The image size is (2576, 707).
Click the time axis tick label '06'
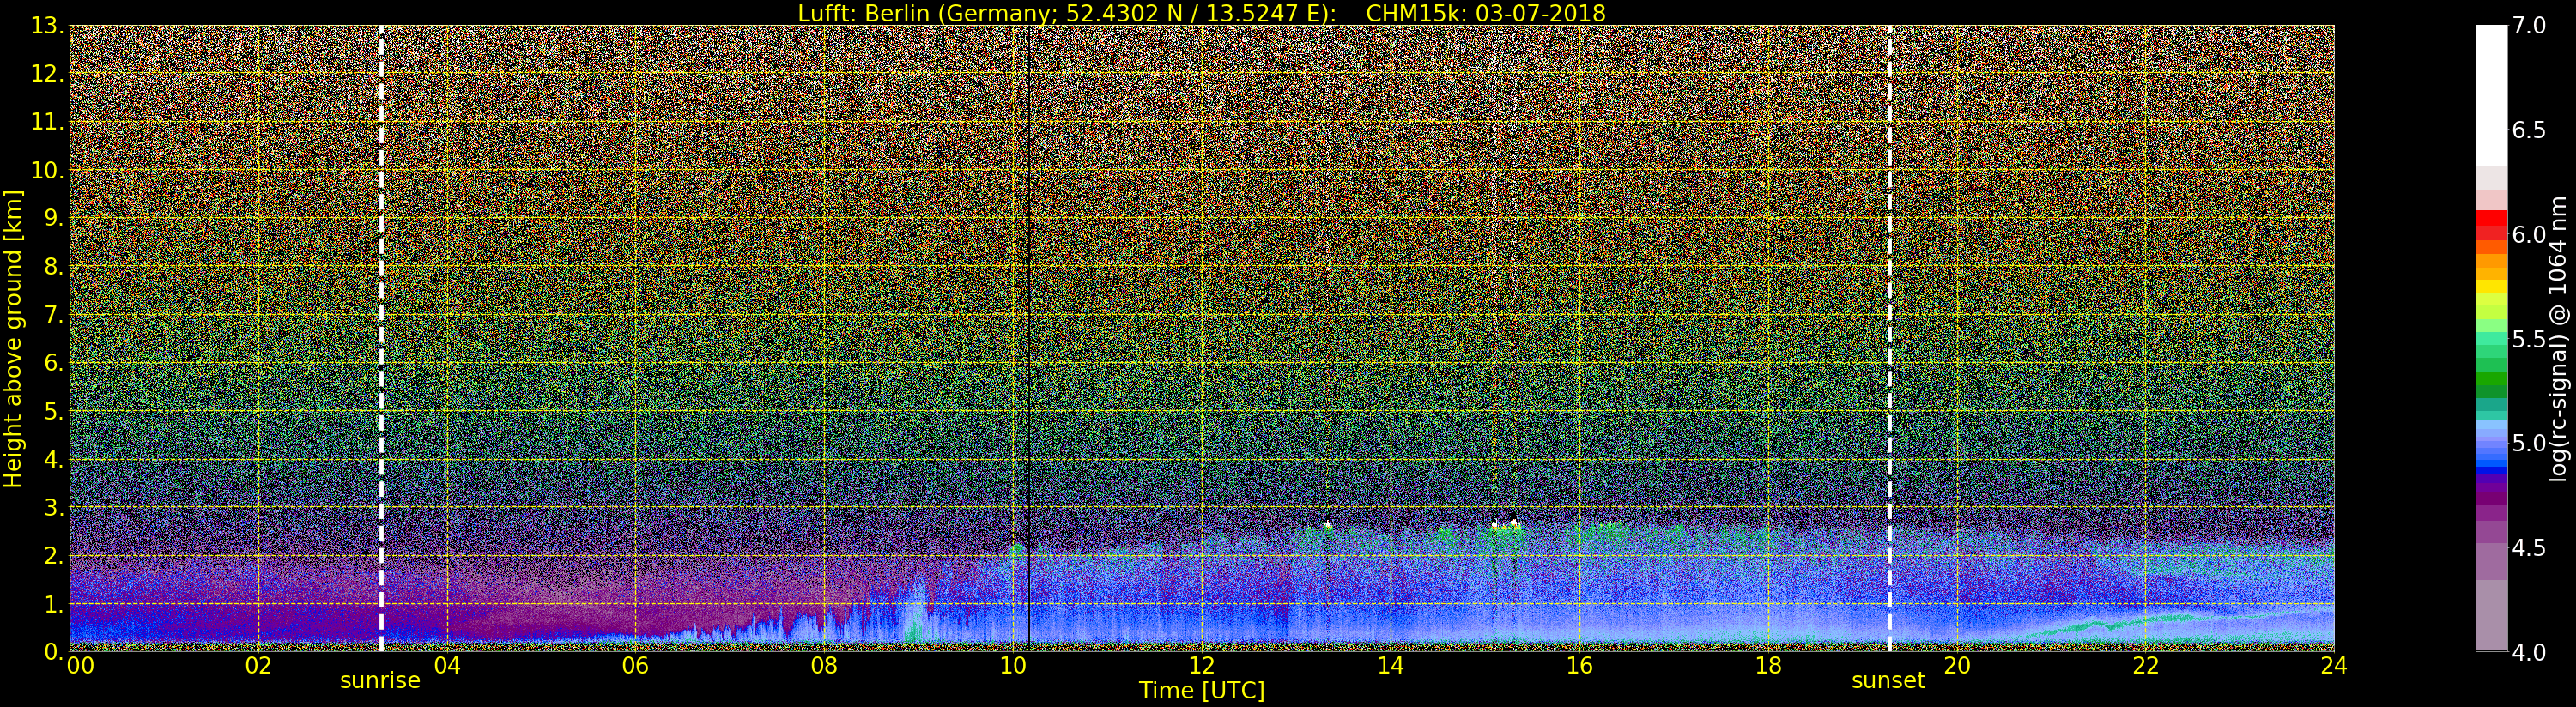635,665
